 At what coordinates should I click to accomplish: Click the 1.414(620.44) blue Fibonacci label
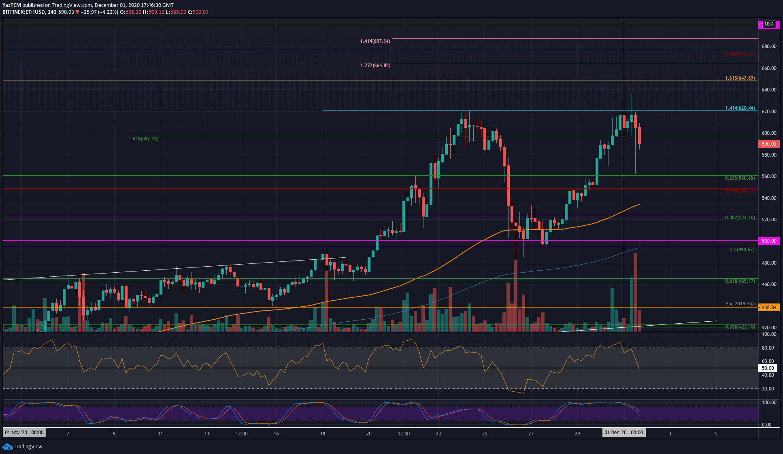pyautogui.click(x=740, y=108)
